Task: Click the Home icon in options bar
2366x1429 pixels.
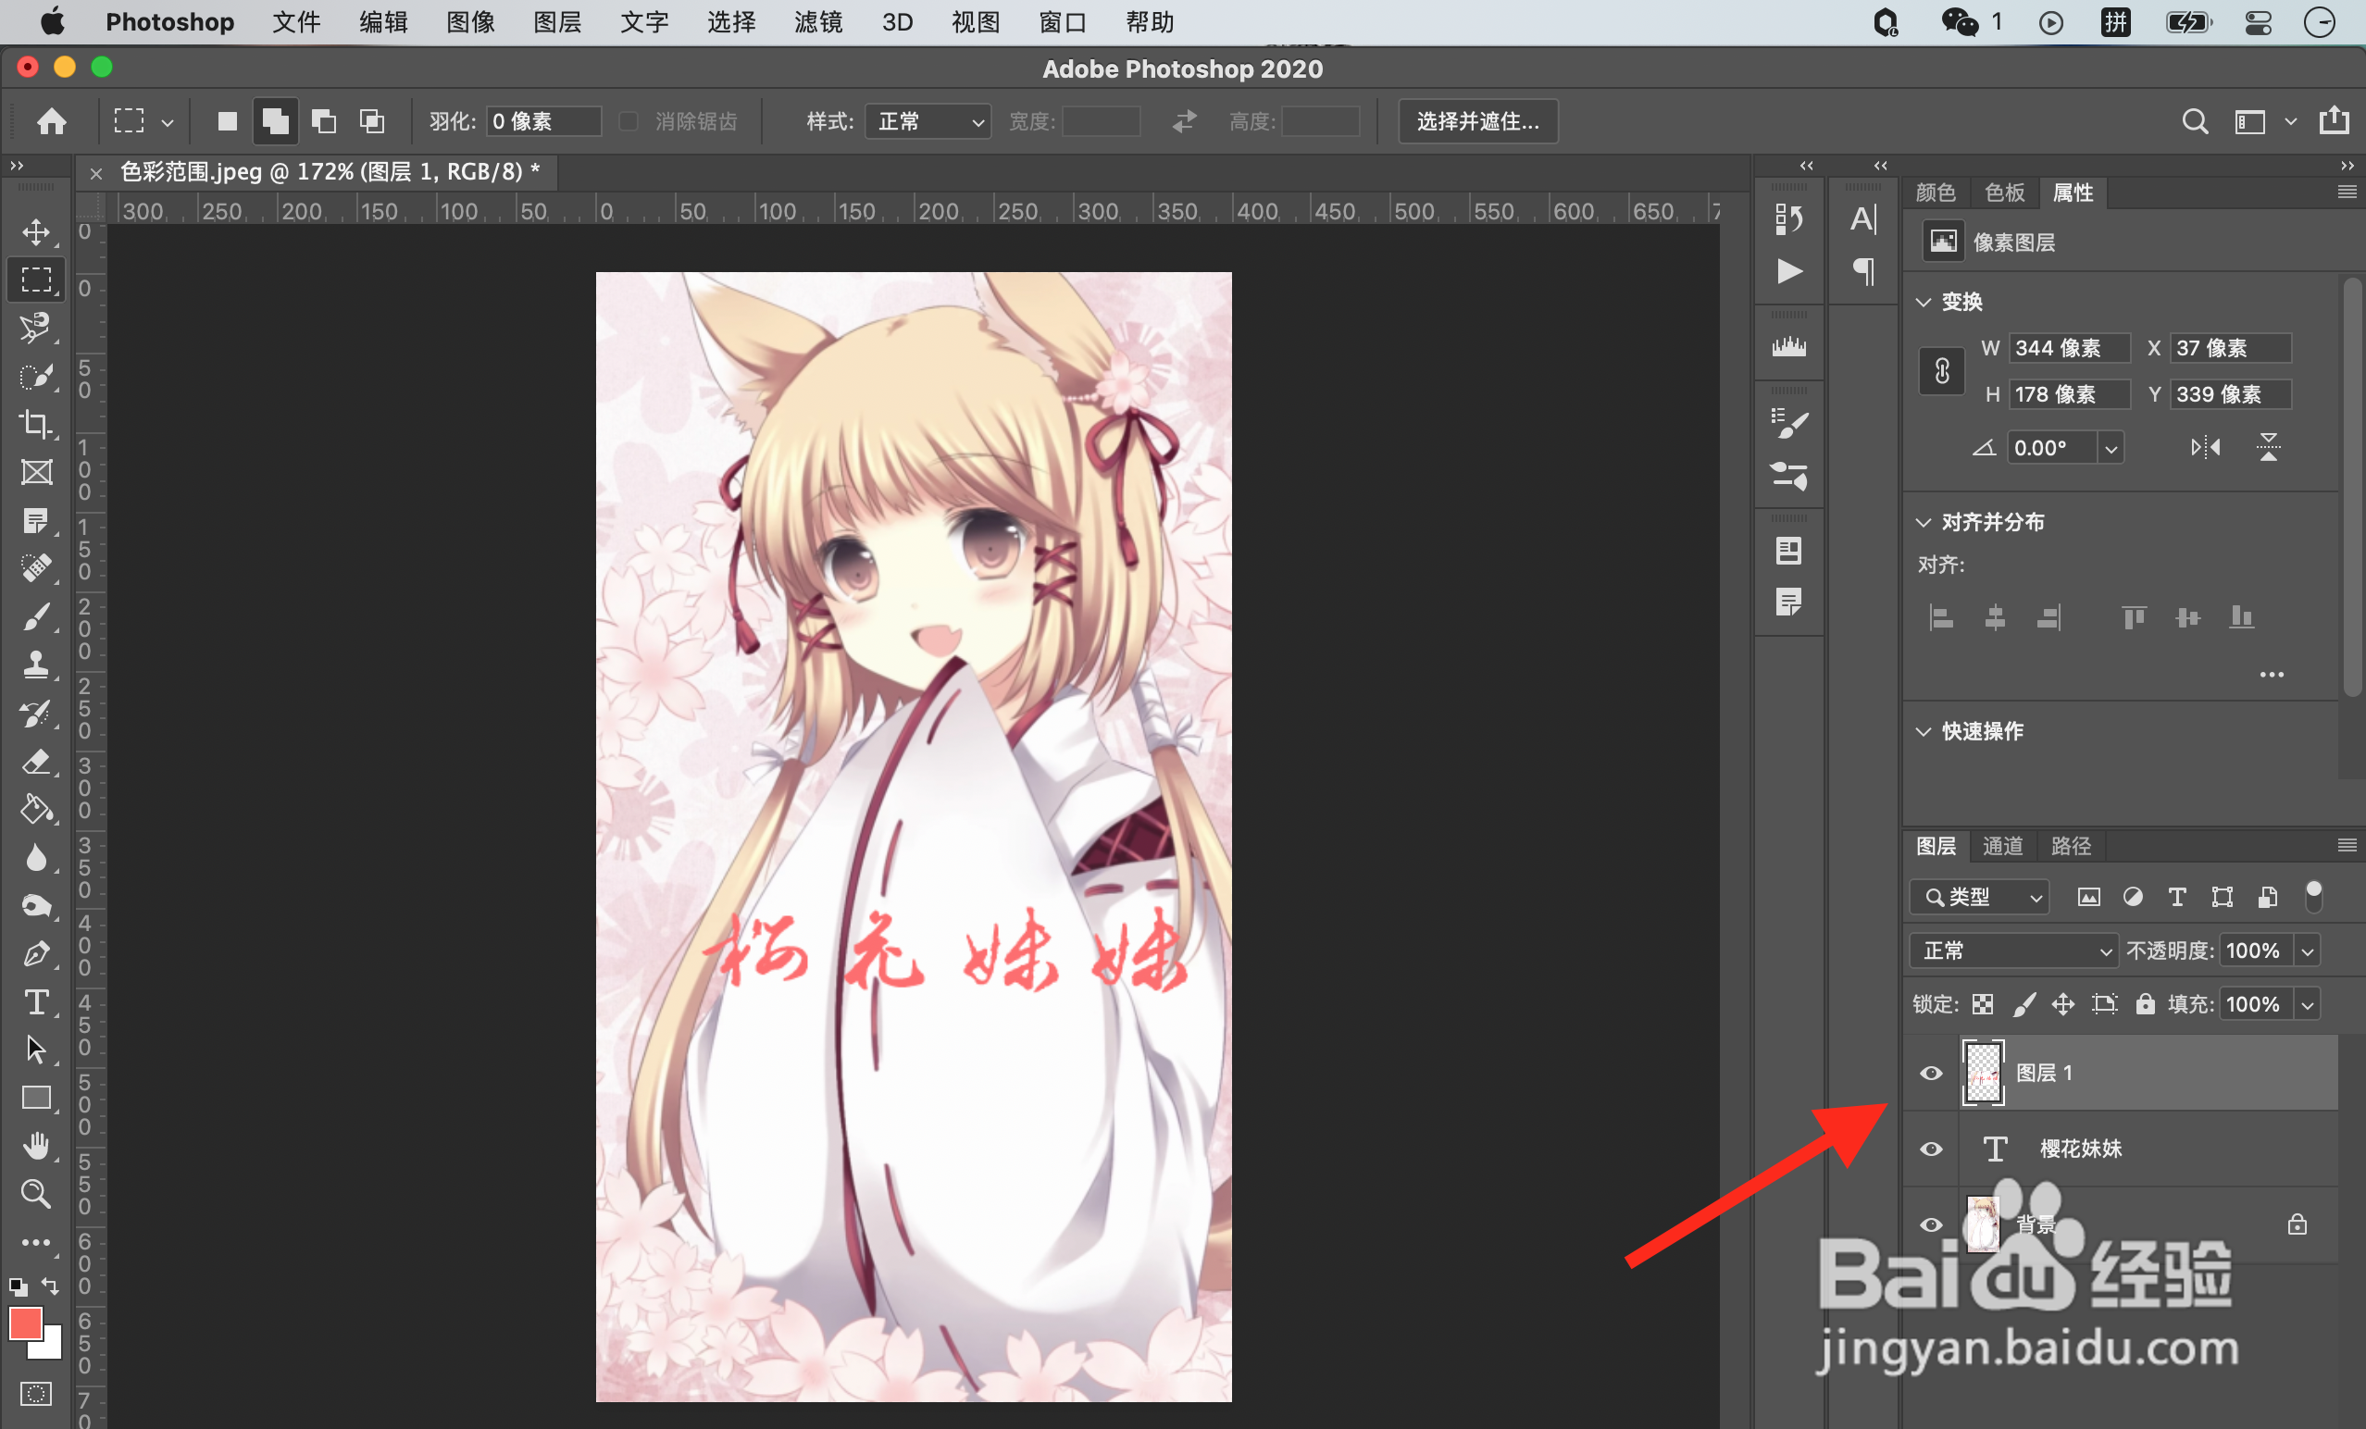Action: pos(52,121)
